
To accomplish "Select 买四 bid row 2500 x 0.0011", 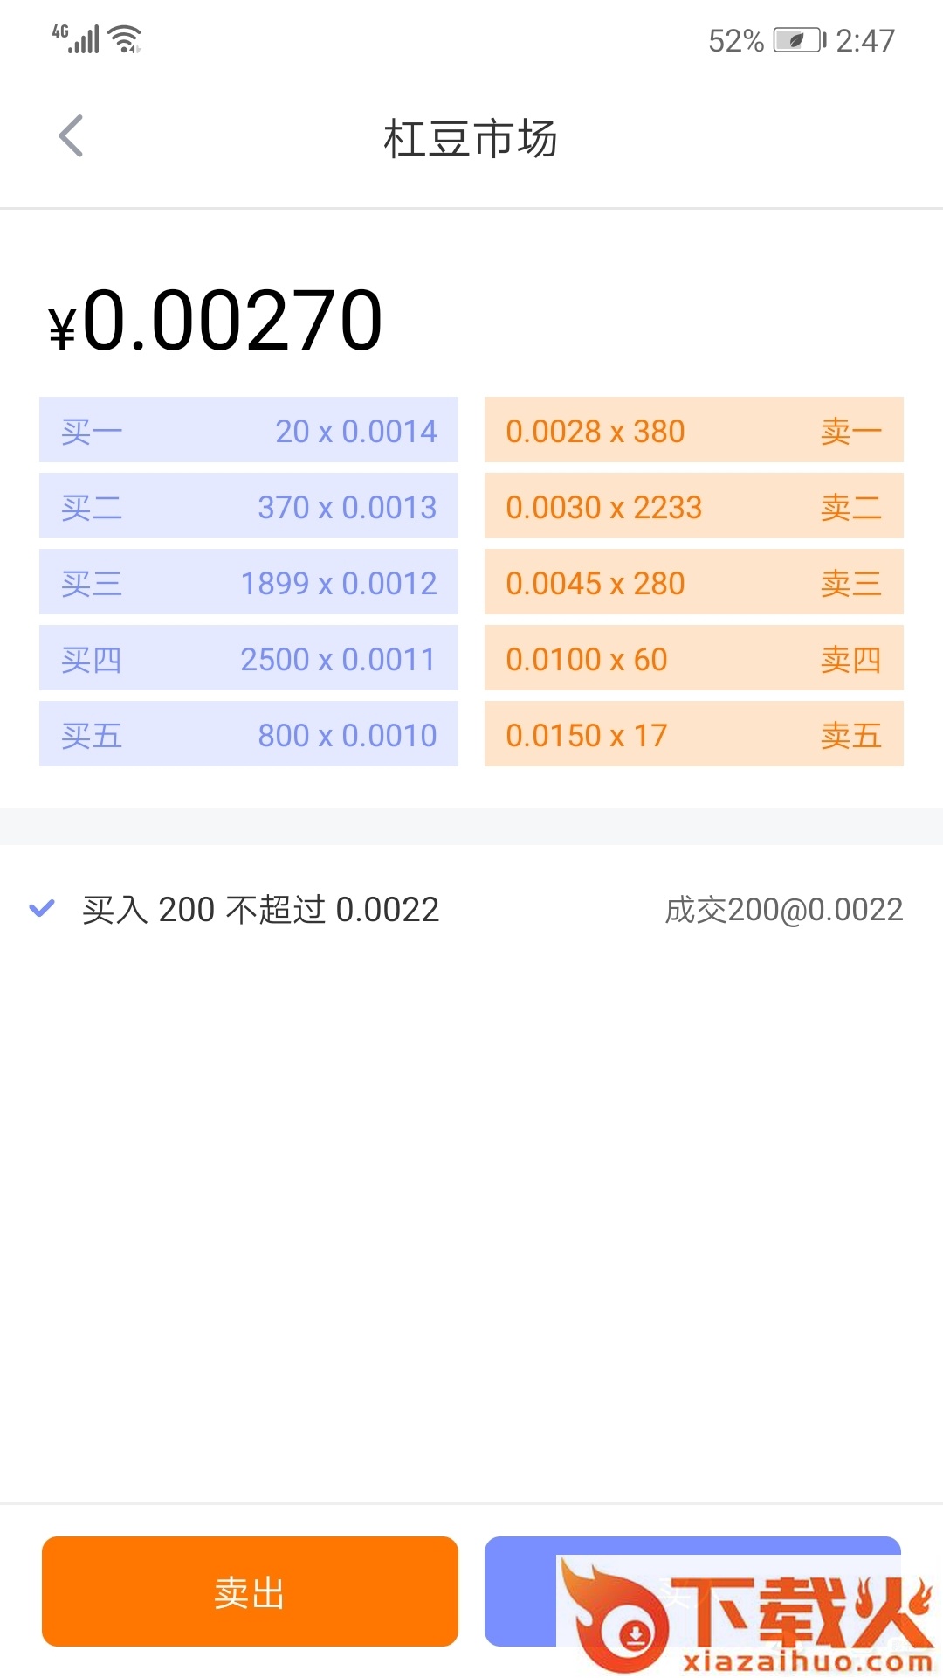I will (x=249, y=658).
